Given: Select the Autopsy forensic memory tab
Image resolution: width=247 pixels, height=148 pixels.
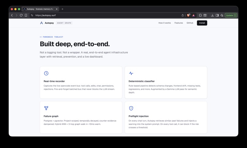Looking at the screenshot, I should pyautogui.click(x=40, y=9).
